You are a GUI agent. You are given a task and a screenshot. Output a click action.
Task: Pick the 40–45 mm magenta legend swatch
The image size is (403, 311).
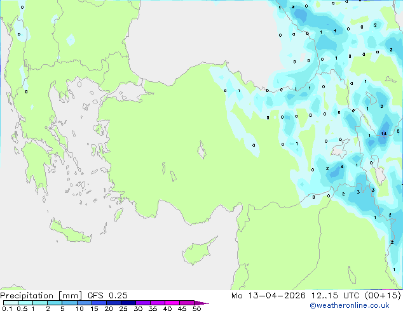(x=172, y=303)
